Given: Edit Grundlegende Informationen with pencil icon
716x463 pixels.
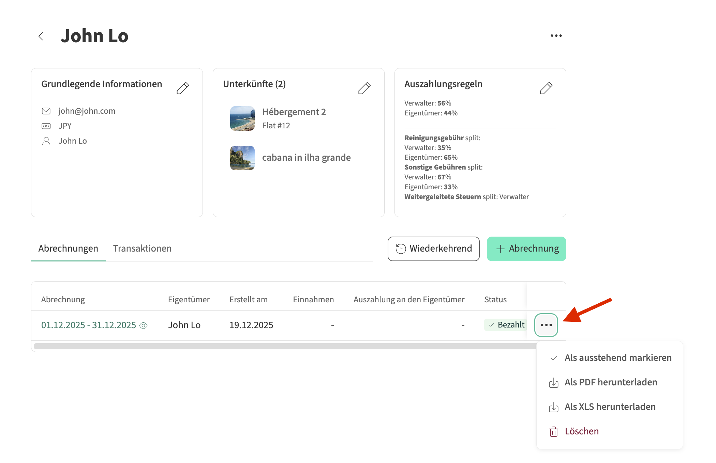Looking at the screenshot, I should pyautogui.click(x=183, y=88).
